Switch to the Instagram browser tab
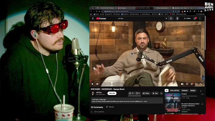Screen dimensions: 215x121 [126, 8]
